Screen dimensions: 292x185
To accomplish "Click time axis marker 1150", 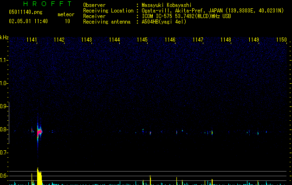I will pos(281,40).
